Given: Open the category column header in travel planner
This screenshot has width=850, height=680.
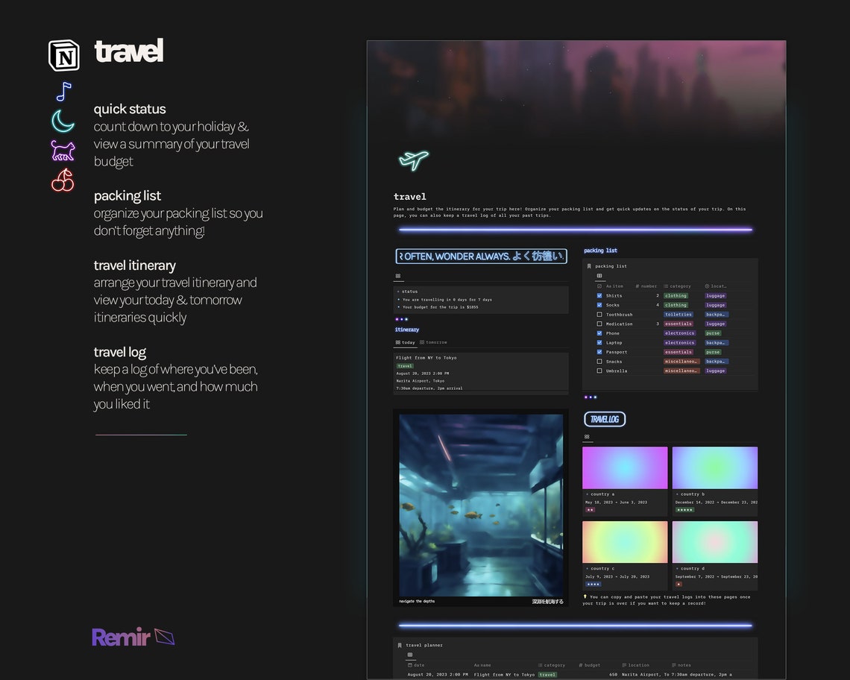Looking at the screenshot, I should 551,665.
